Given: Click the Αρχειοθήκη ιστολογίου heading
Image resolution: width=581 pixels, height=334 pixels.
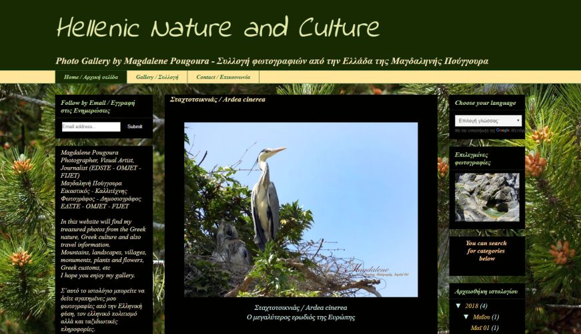Looking at the screenshot, I should (486, 291).
